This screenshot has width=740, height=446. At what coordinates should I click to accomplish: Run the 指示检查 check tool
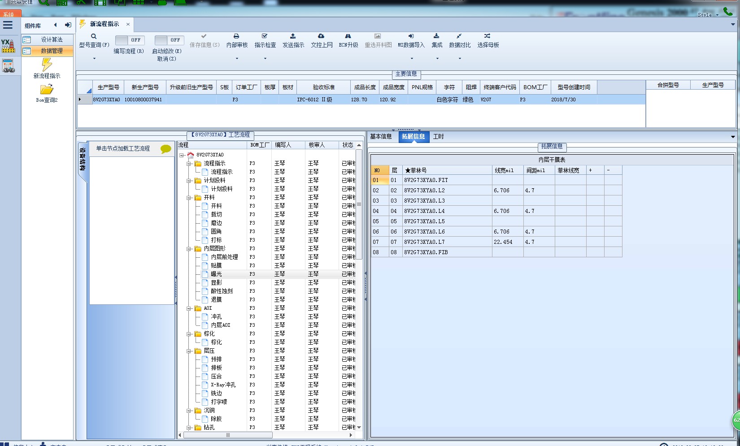[x=265, y=36]
